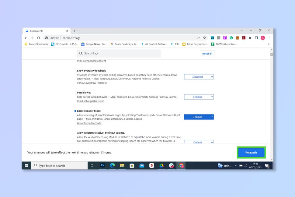This screenshot has width=295, height=197.
Task: Open the Grammarly extension icon
Action: [231, 38]
